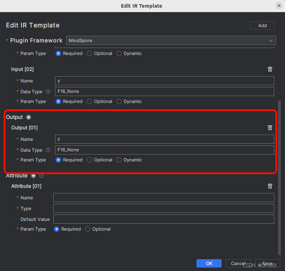Add a new Output with plus icon
This screenshot has height=271, width=285.
(x=29, y=117)
